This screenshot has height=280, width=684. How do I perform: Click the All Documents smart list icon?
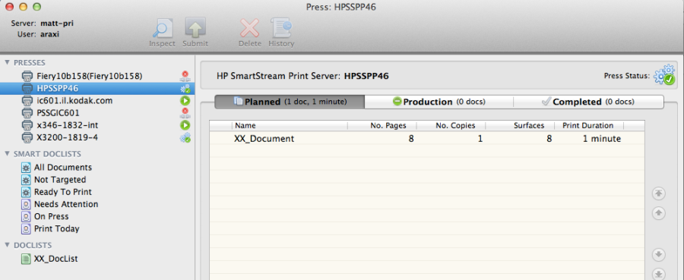point(26,168)
